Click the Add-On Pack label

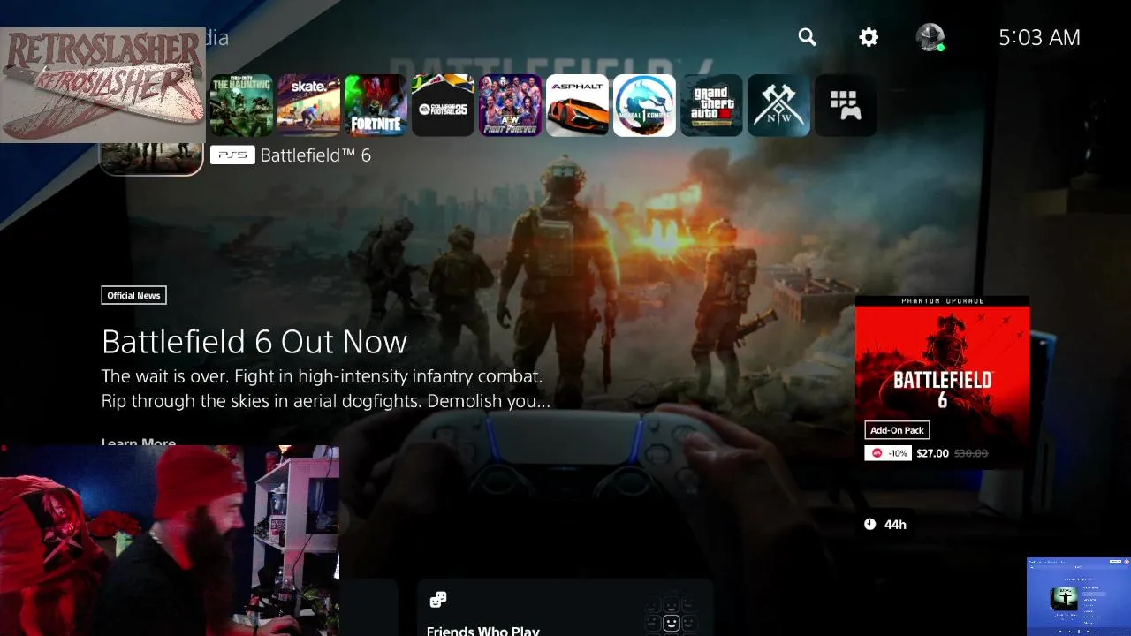(897, 430)
